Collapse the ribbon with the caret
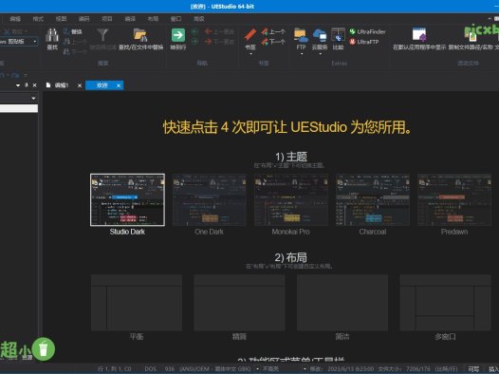The height and width of the screenshot is (374, 499). pyautogui.click(x=490, y=19)
